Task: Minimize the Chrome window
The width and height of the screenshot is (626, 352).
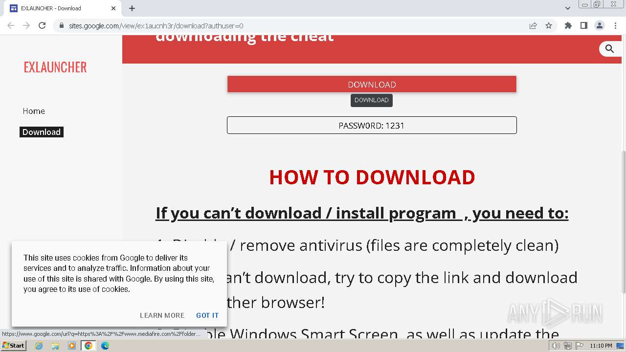Action: pyautogui.click(x=584, y=4)
